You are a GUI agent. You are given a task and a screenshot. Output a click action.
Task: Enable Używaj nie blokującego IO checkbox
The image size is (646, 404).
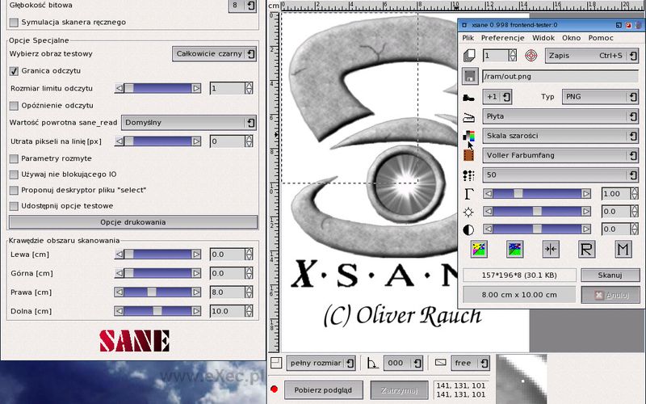(x=14, y=175)
